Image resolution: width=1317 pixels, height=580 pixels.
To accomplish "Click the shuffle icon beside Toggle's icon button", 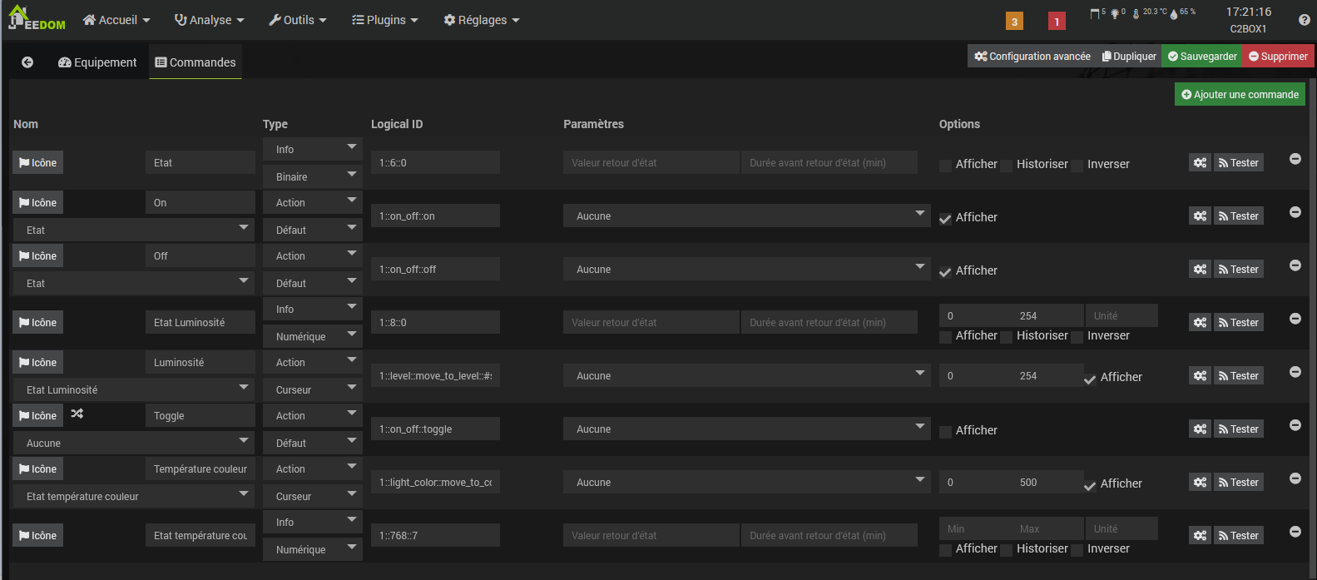I will coord(77,414).
